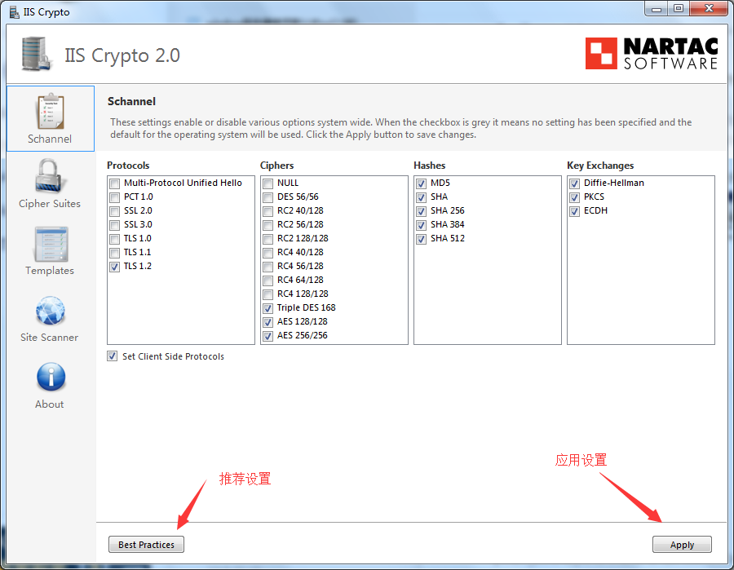
Task: Select the Templates sidebar label
Action: [x=50, y=271]
